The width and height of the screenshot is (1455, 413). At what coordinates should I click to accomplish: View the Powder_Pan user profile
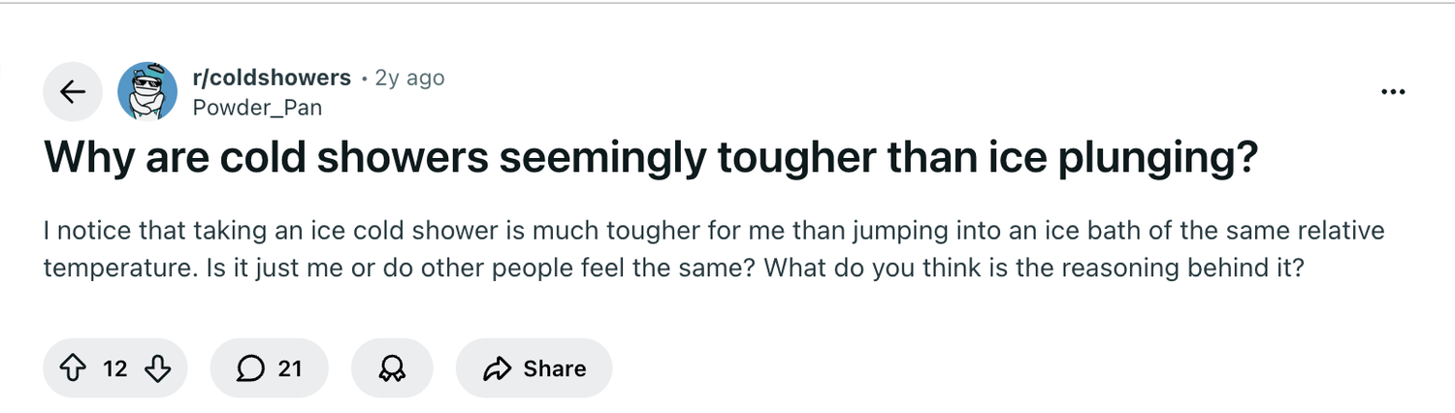pyautogui.click(x=257, y=108)
